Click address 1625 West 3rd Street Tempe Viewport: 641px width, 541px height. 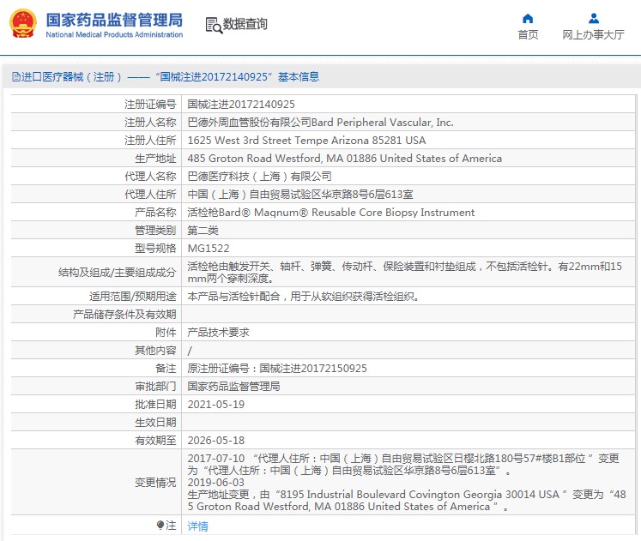pos(306,141)
